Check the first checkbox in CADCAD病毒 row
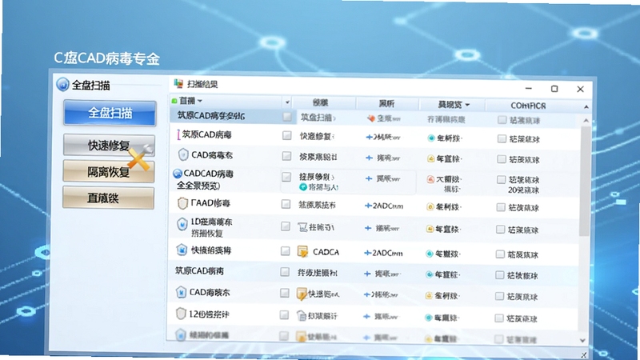This screenshot has width=640, height=360. coord(286,176)
